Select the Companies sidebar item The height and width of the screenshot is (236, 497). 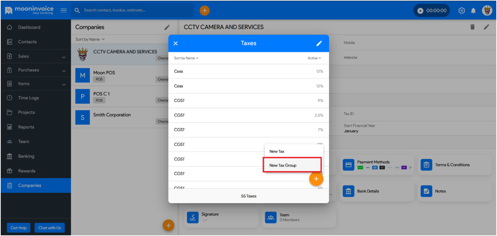[x=36, y=186]
